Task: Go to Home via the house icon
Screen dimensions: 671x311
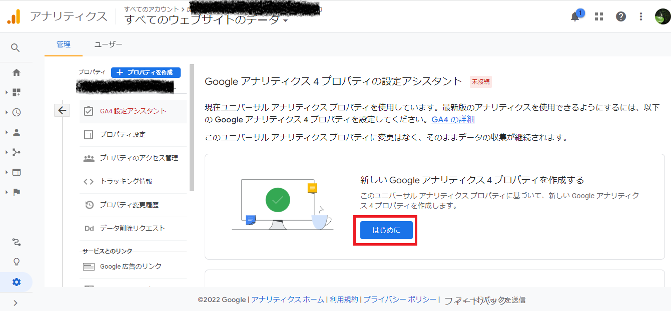Action: pos(17,72)
